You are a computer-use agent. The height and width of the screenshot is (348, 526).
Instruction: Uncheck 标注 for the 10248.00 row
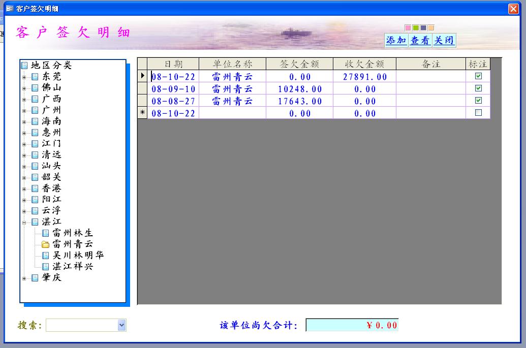(x=478, y=88)
